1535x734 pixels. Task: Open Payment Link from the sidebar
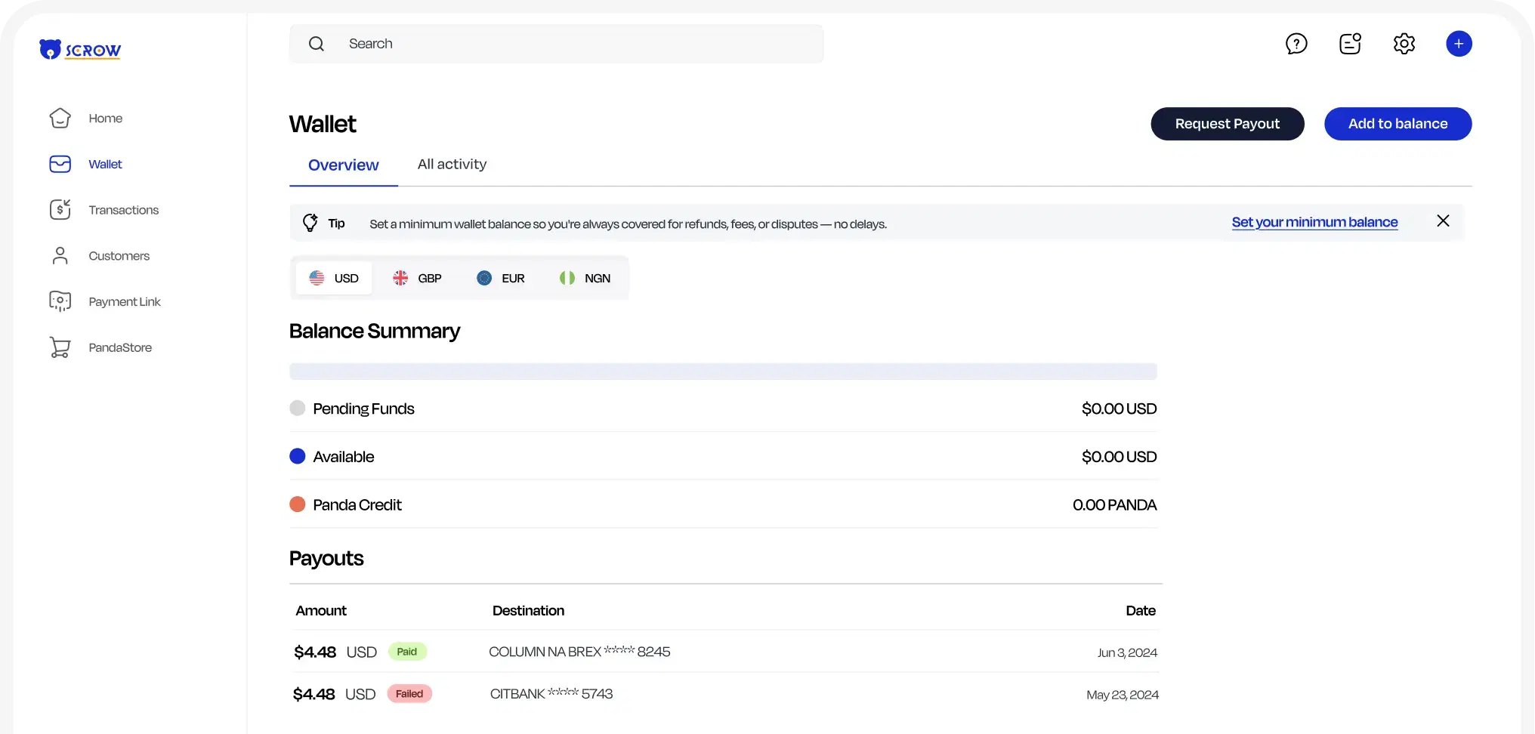(x=60, y=301)
